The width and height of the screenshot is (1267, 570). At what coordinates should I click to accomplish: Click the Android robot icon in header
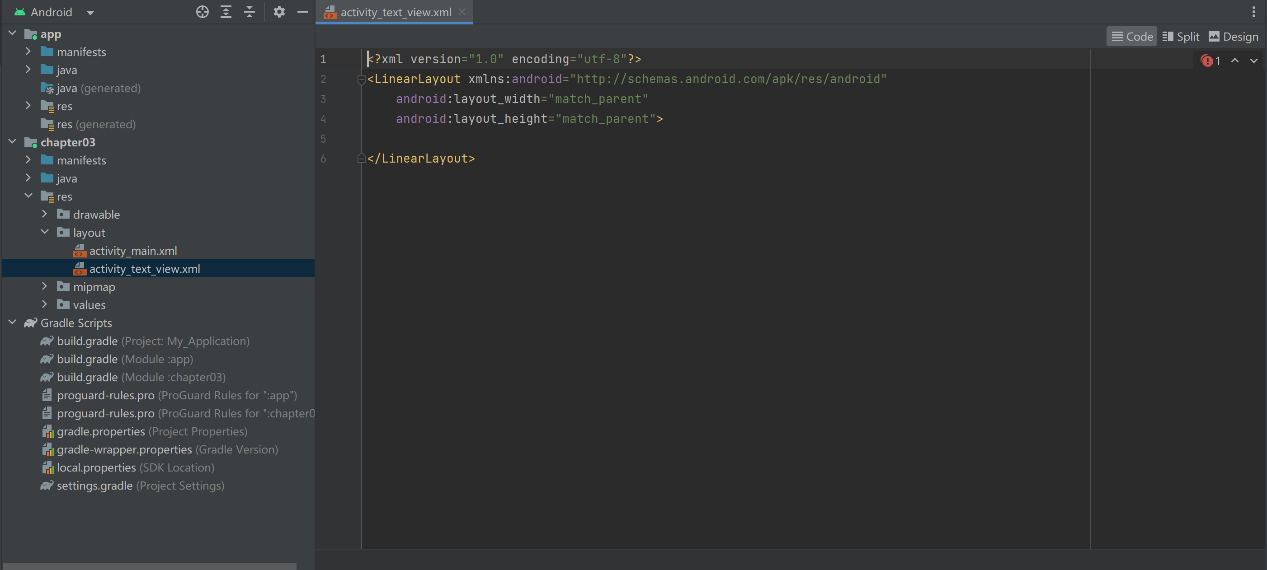tap(20, 12)
